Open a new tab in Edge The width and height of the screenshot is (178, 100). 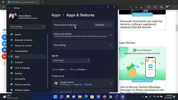click(x=42, y=2)
